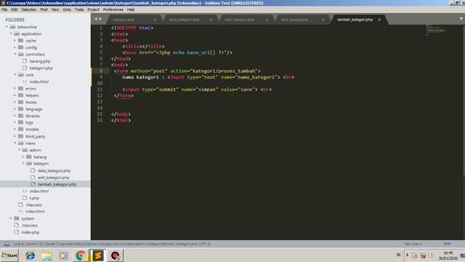Switch to the data_kategori.php tab
465x262 pixels.
[x=184, y=20]
